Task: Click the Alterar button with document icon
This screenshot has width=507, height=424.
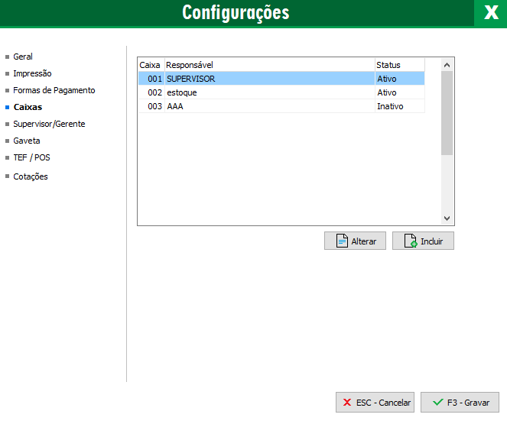Action: [355, 241]
